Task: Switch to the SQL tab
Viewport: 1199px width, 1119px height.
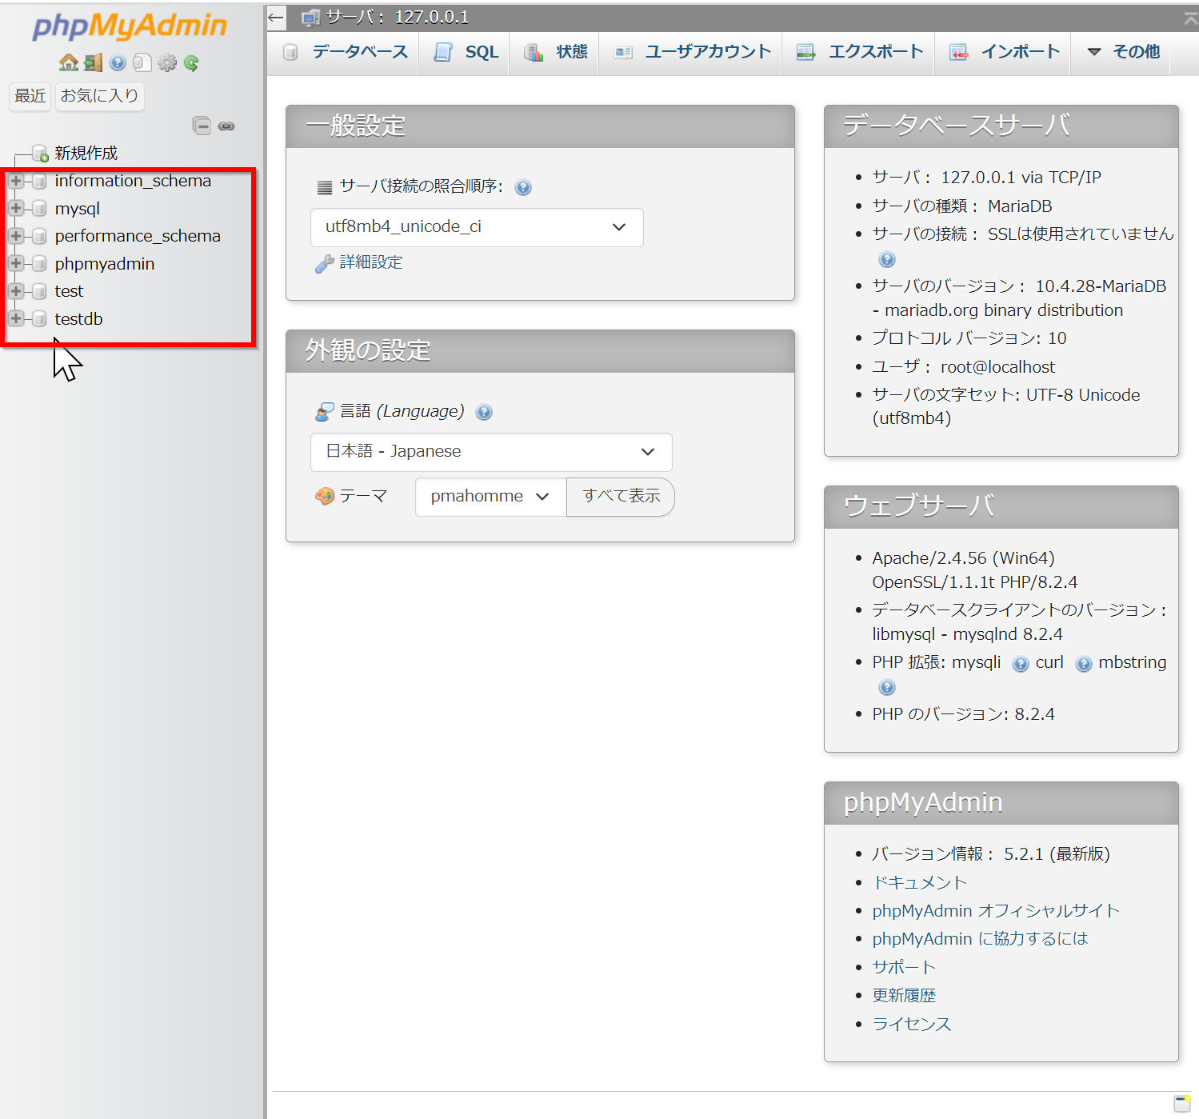Action: pos(466,52)
